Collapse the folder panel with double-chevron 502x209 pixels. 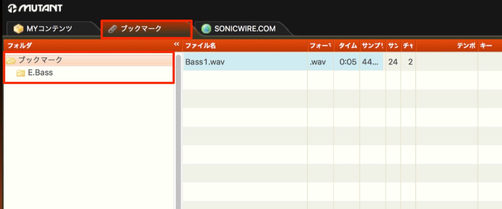click(176, 44)
